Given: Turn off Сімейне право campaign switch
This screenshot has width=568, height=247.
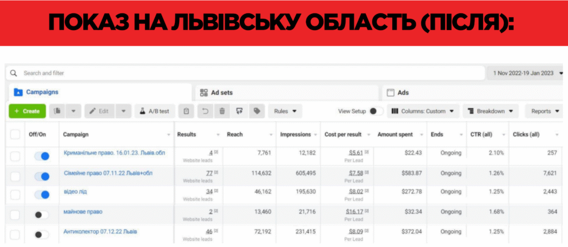Looking at the screenshot, I should point(42,177).
